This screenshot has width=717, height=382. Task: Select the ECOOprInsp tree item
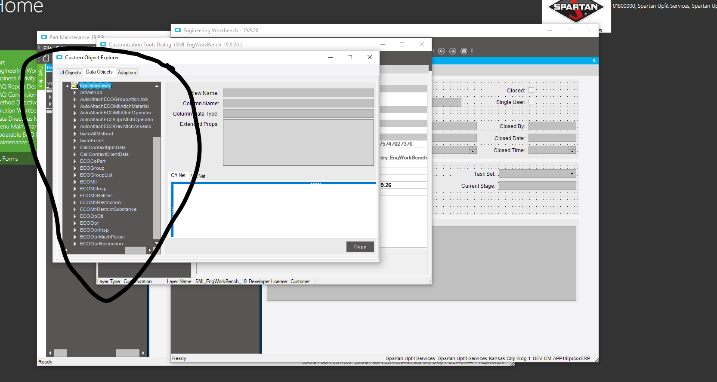(94, 230)
